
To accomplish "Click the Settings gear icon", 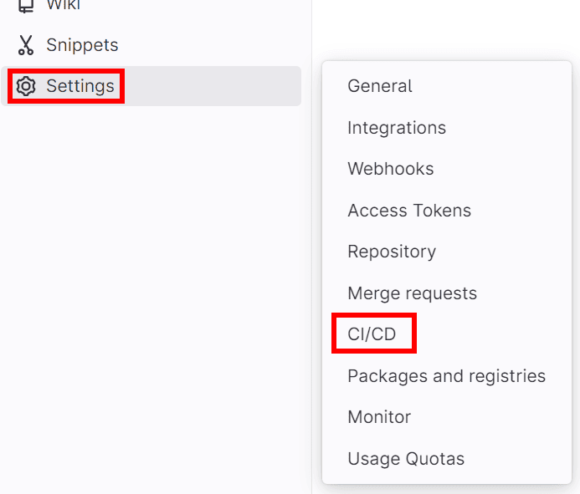I will coord(26,86).
